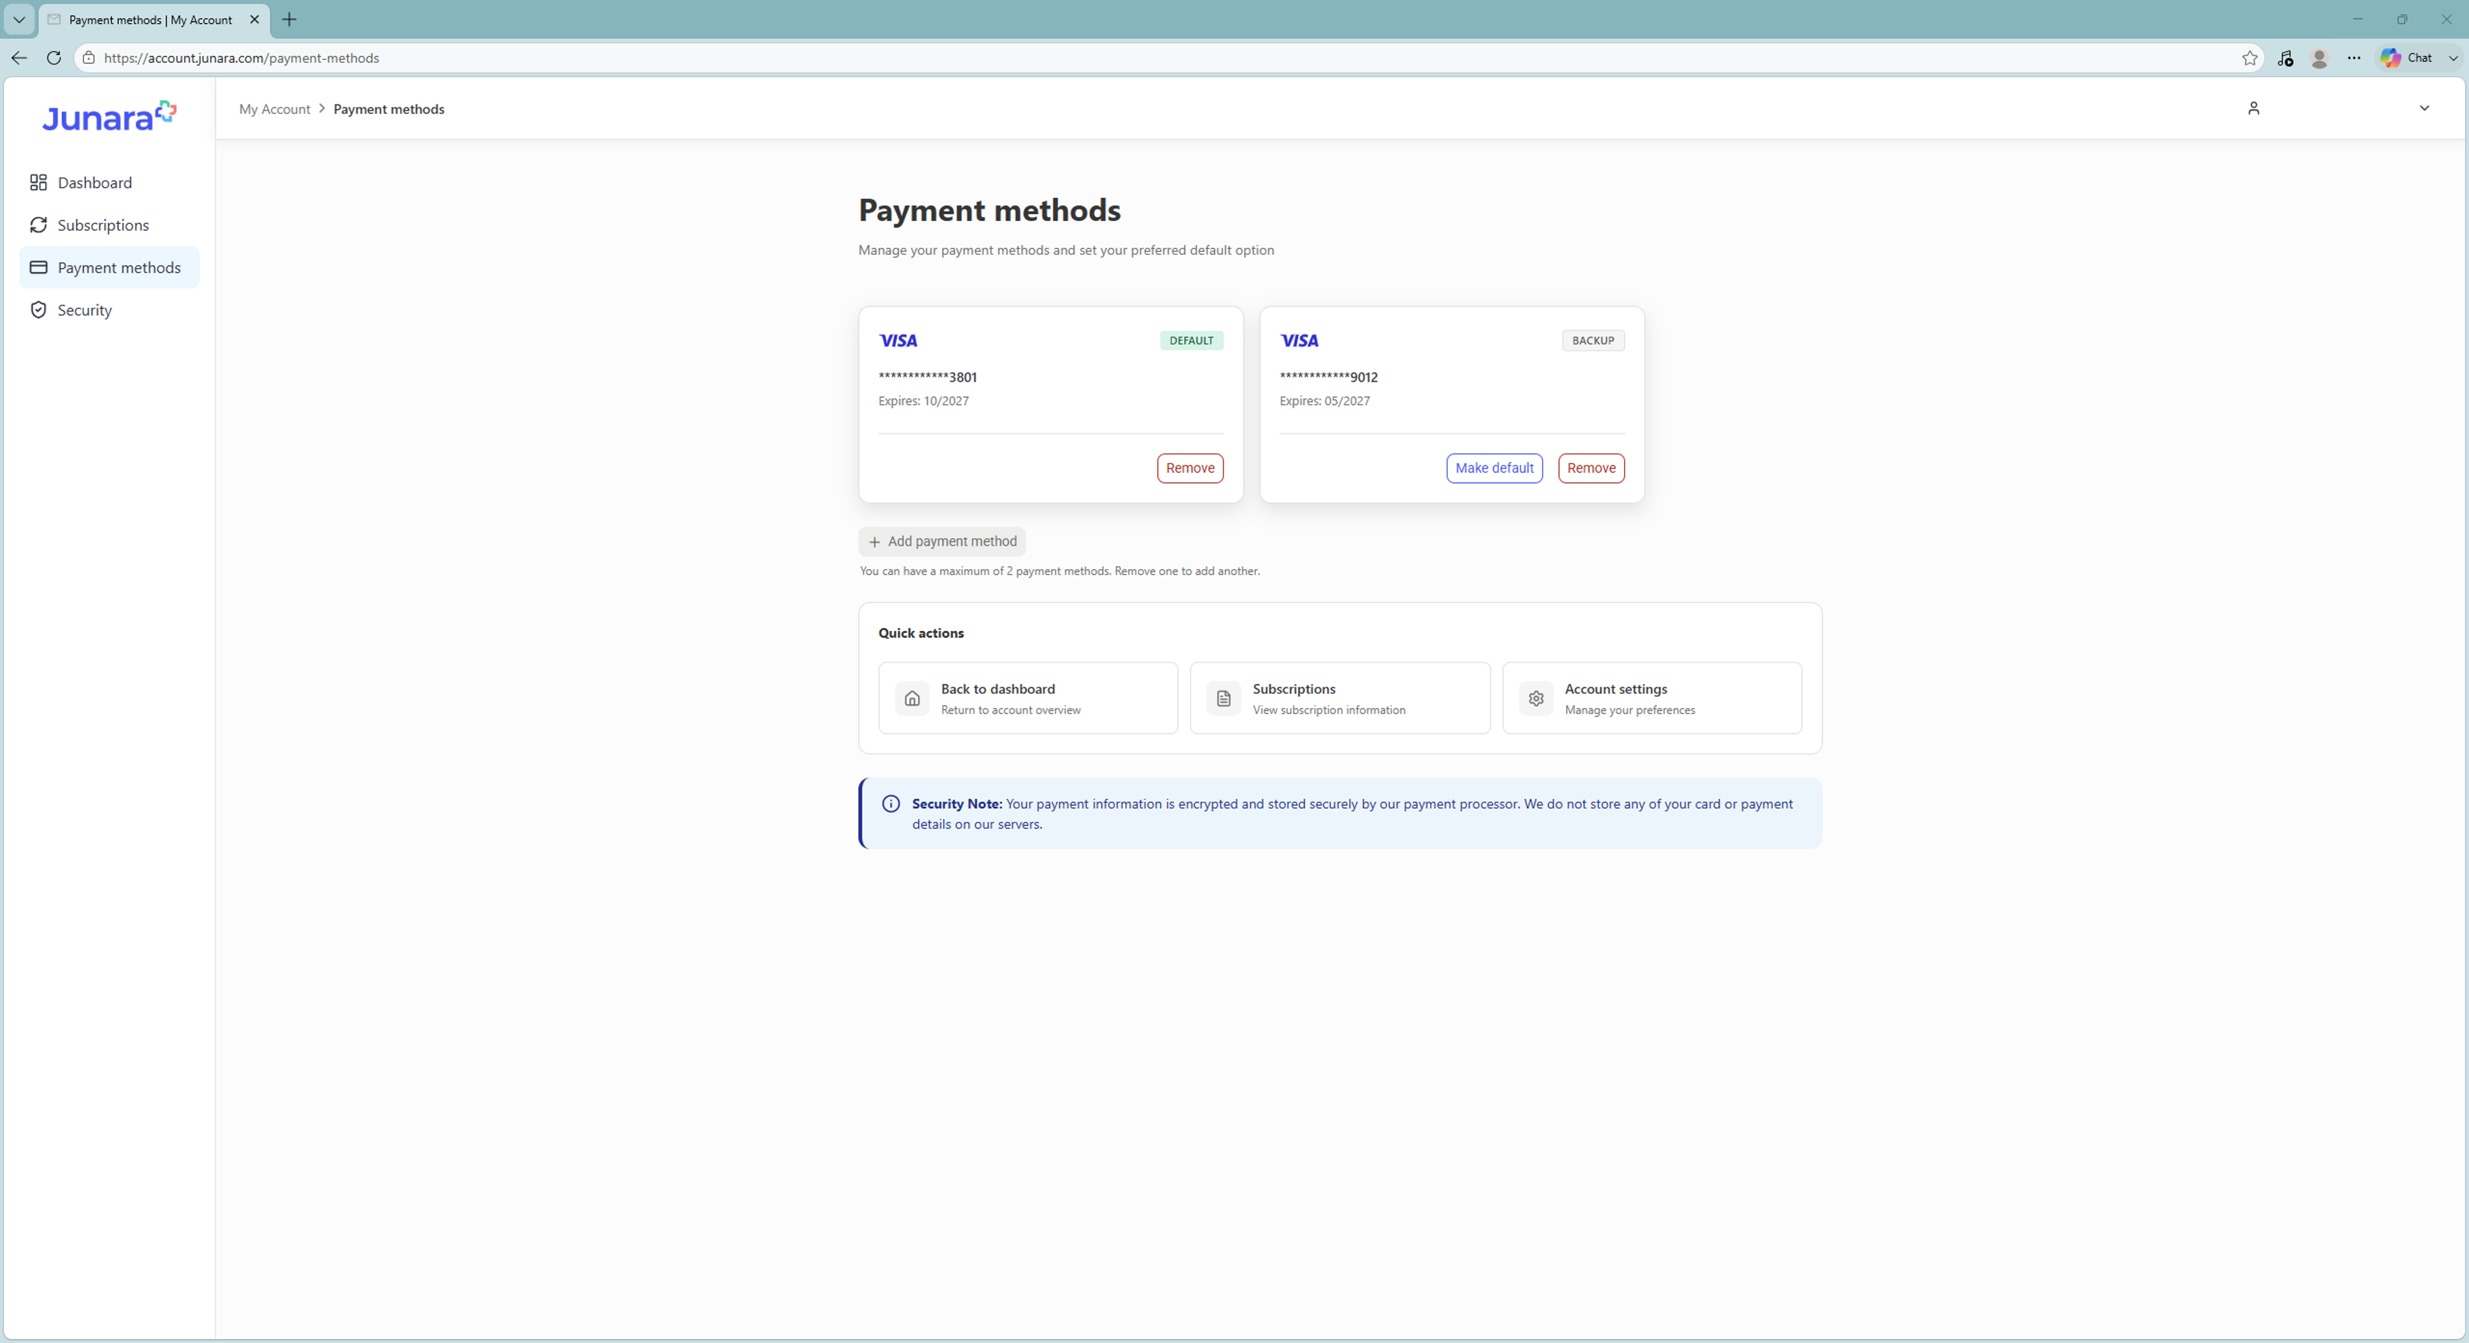Expand chevron next to Chat
The height and width of the screenshot is (1343, 2469).
coord(2453,58)
